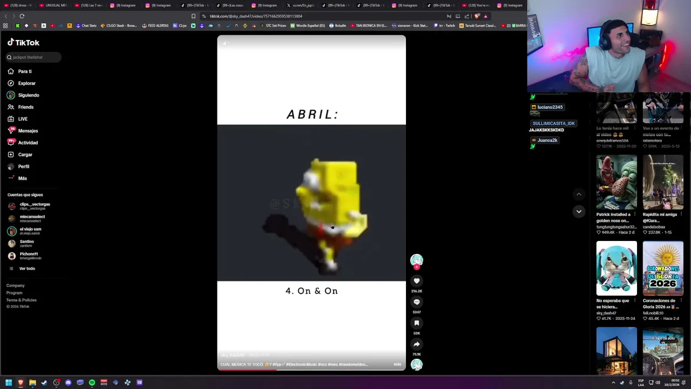Open followed account Santino

[x=21, y=243]
